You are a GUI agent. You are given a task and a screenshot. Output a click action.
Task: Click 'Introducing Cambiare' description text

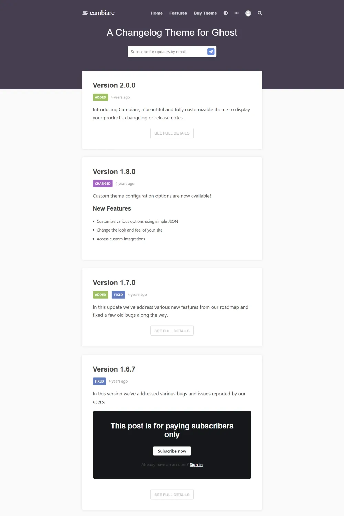pyautogui.click(x=171, y=114)
